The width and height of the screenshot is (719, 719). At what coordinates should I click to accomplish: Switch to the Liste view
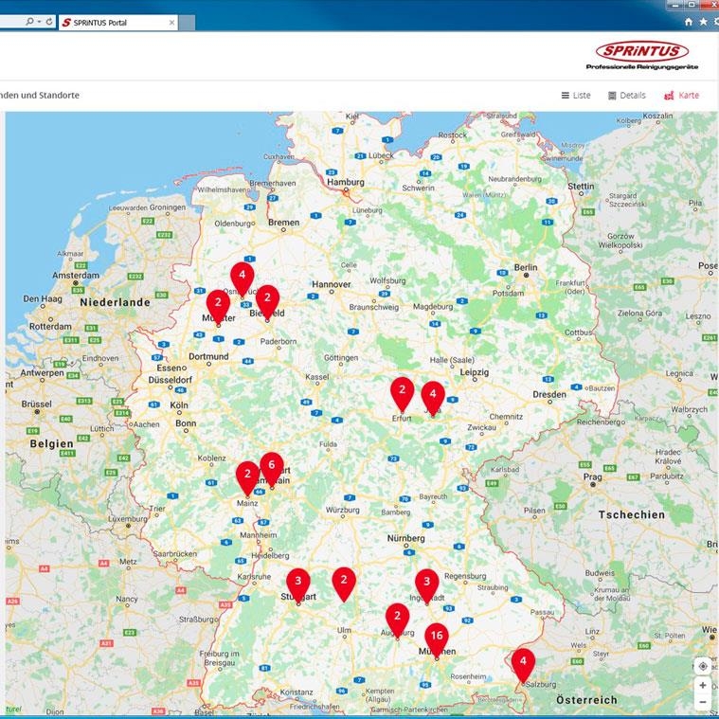[x=576, y=96]
